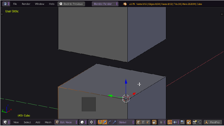This screenshot has height=126, width=224.
Task: Open the View menu in 3D viewport header
Action: (16, 122)
